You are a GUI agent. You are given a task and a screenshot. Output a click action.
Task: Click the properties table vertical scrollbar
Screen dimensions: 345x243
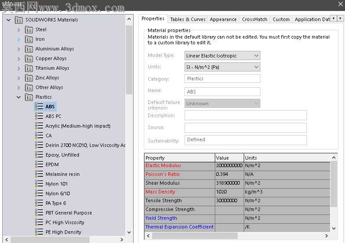point(334,184)
